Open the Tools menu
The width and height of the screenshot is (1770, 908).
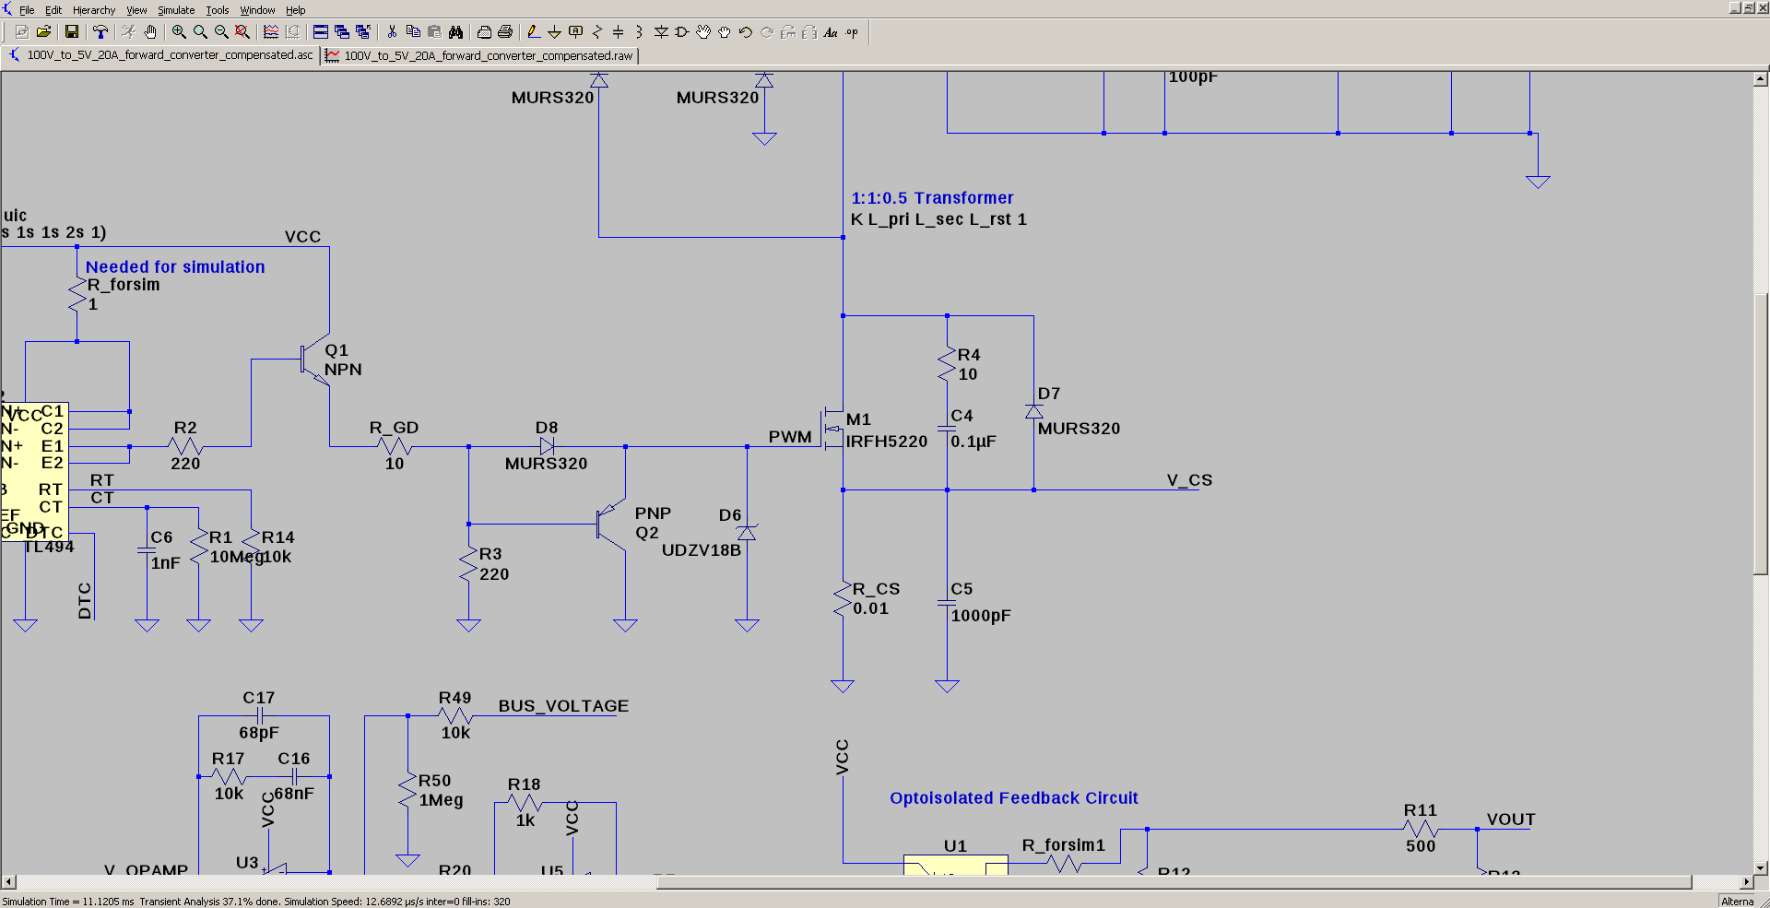[218, 10]
